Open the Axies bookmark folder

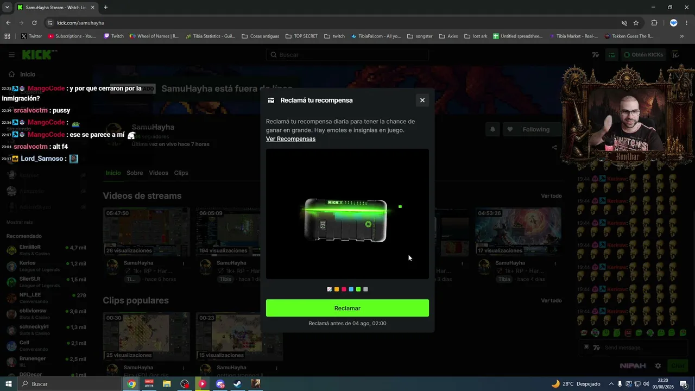pos(448,36)
